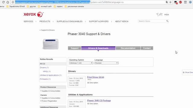Open the Language dropdown set to Russian

[x=106, y=63]
